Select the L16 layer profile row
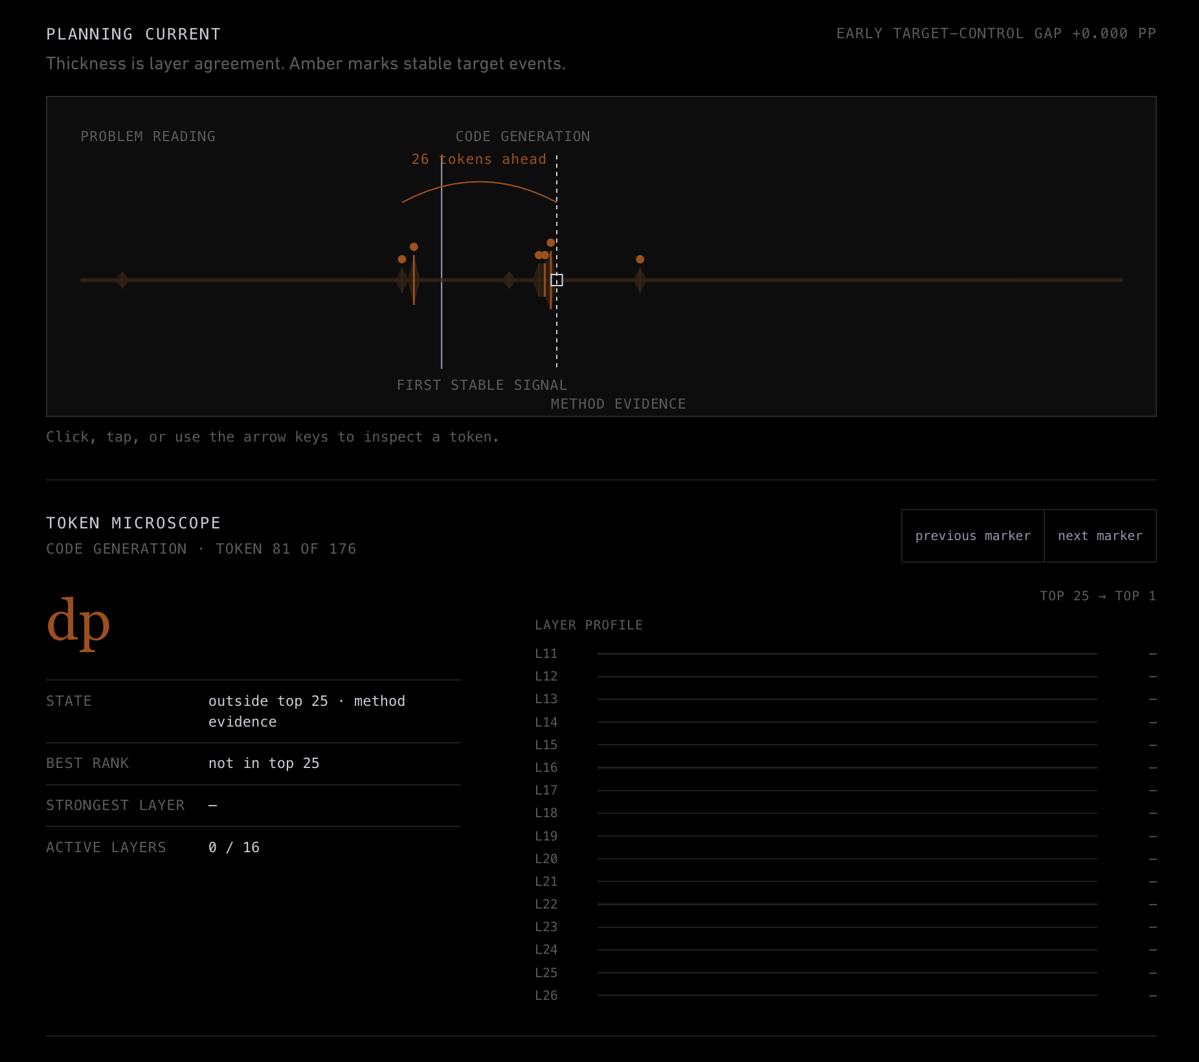 coord(846,767)
